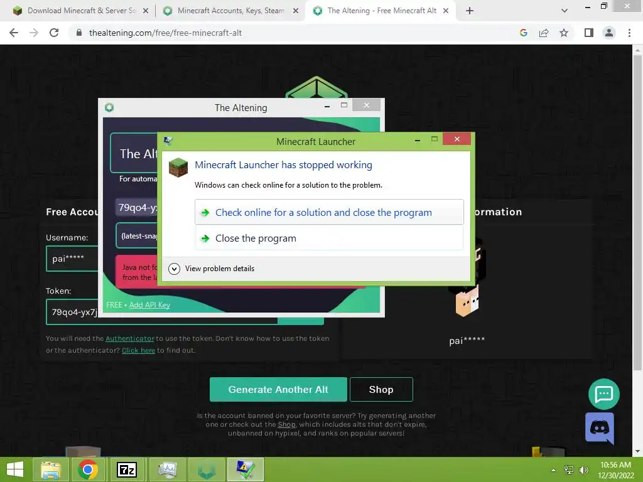This screenshot has height=482, width=643.
Task: Bookmark this page with star icon
Action: click(x=564, y=33)
